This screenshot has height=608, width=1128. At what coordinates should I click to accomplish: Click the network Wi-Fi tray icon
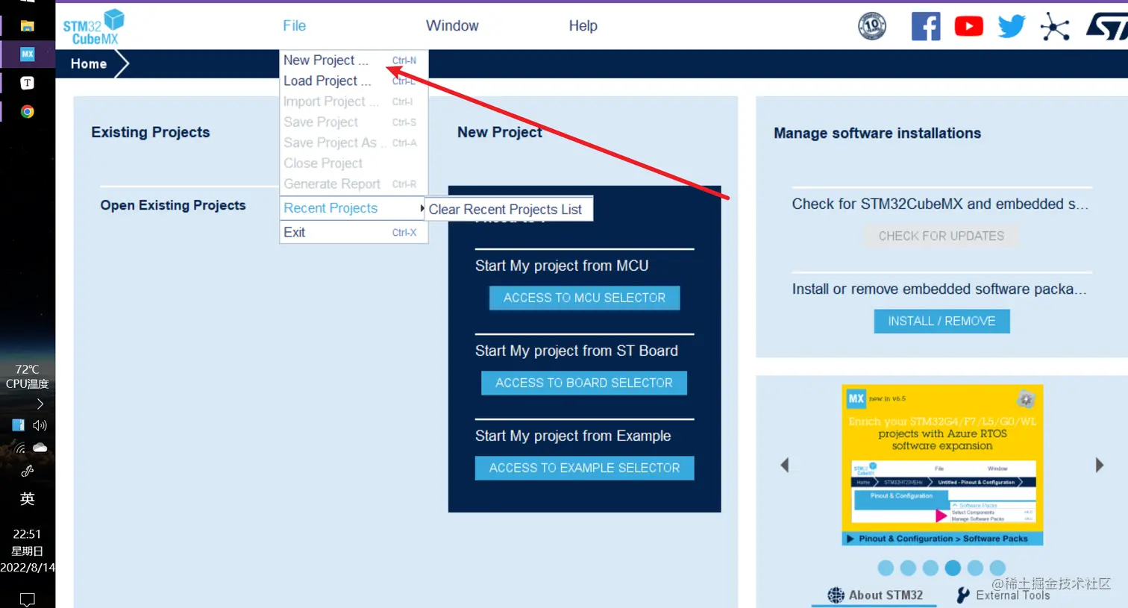pos(19,448)
